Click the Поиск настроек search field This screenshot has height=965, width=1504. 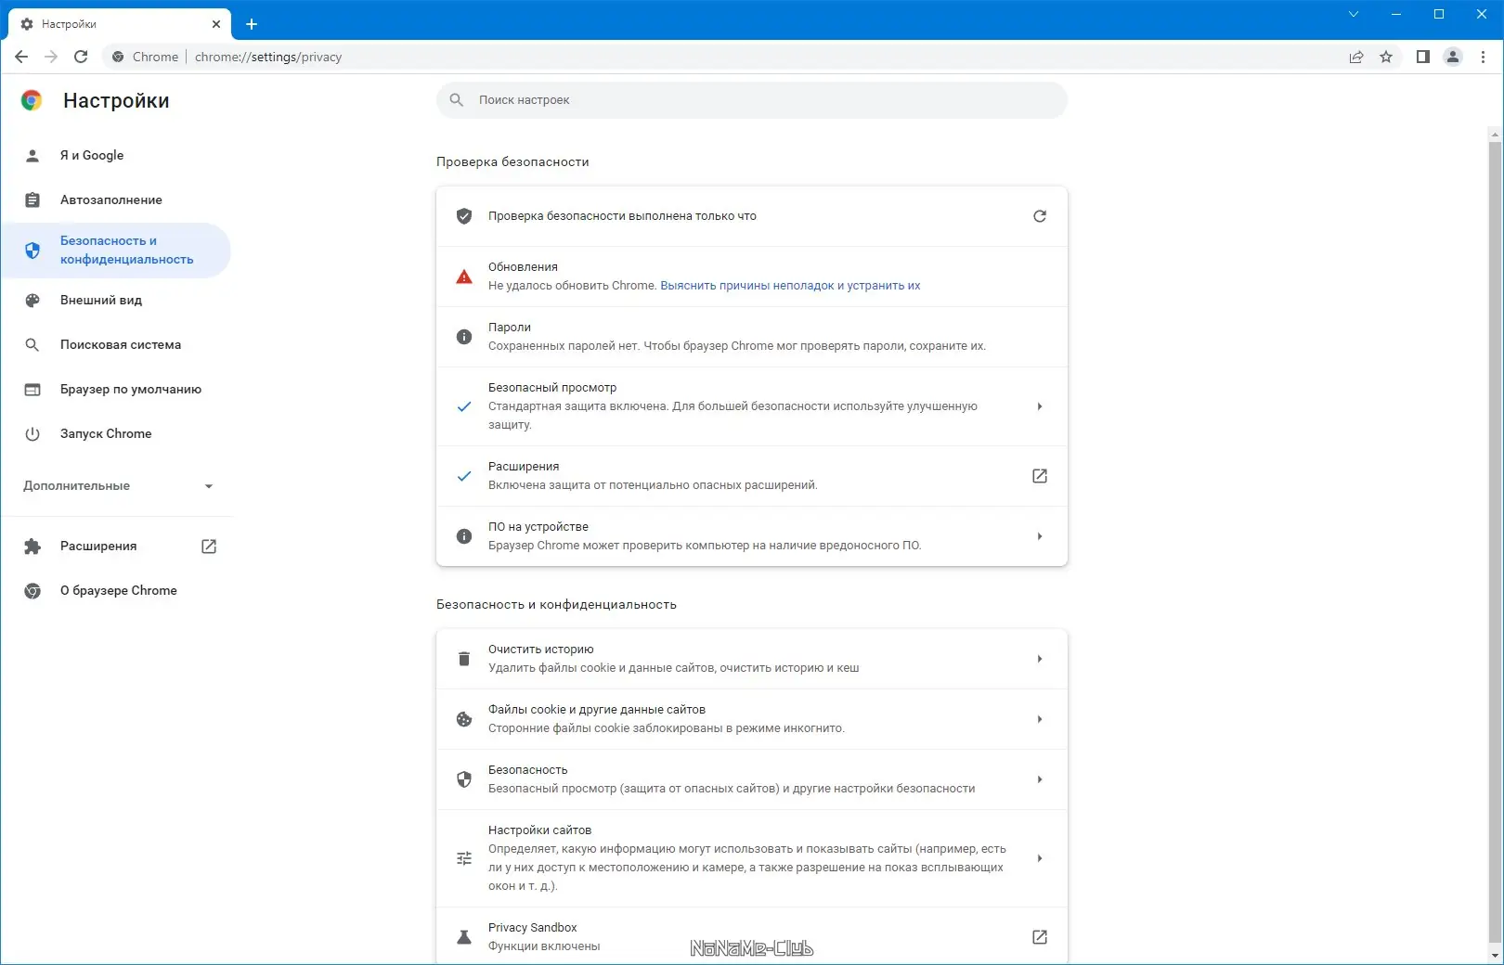[x=751, y=99]
